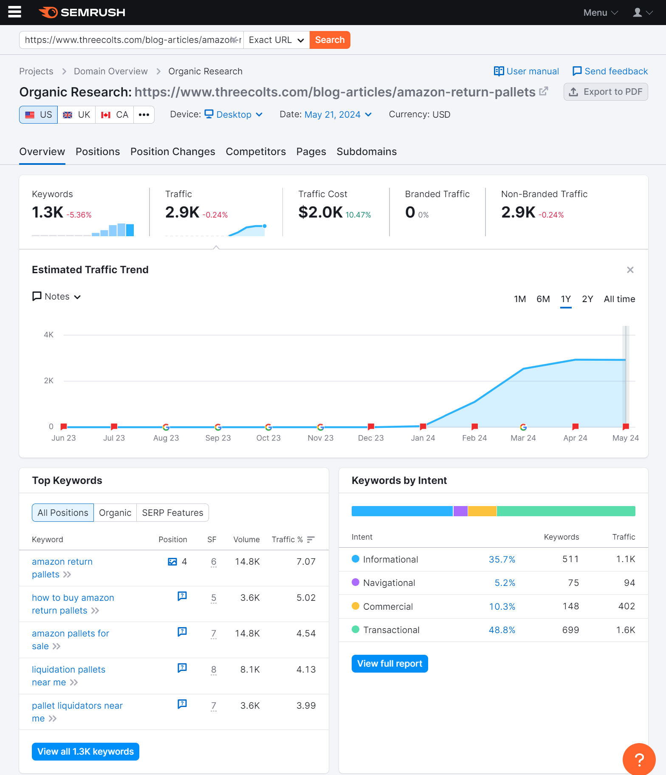Select the Organic keyword filter
The width and height of the screenshot is (666, 775).
click(115, 513)
